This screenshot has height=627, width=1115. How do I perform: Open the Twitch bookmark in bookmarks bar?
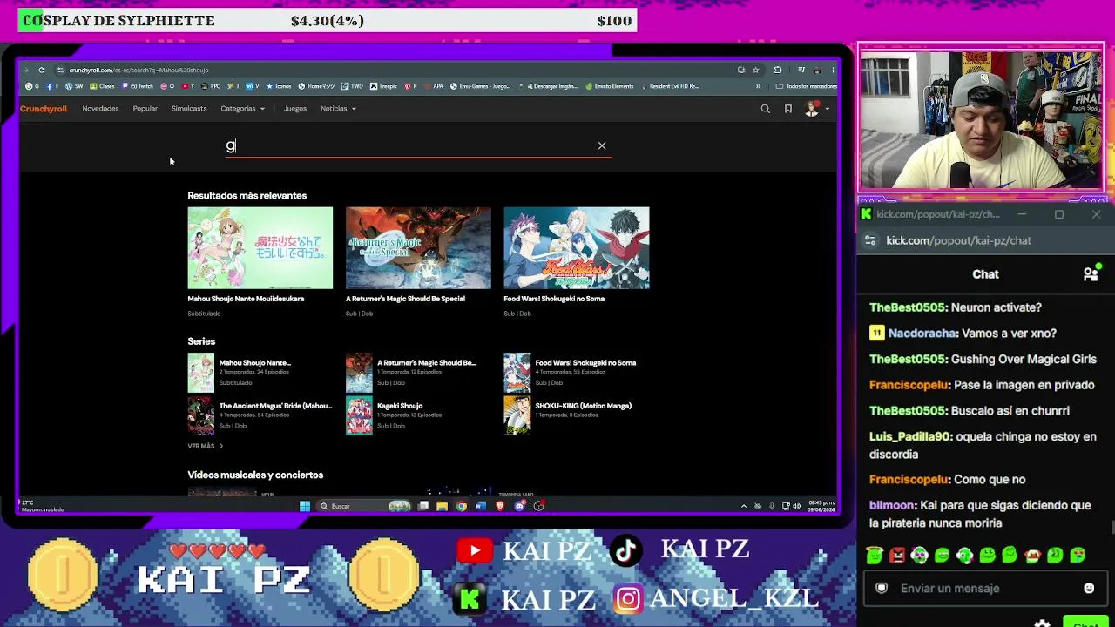[x=139, y=86]
